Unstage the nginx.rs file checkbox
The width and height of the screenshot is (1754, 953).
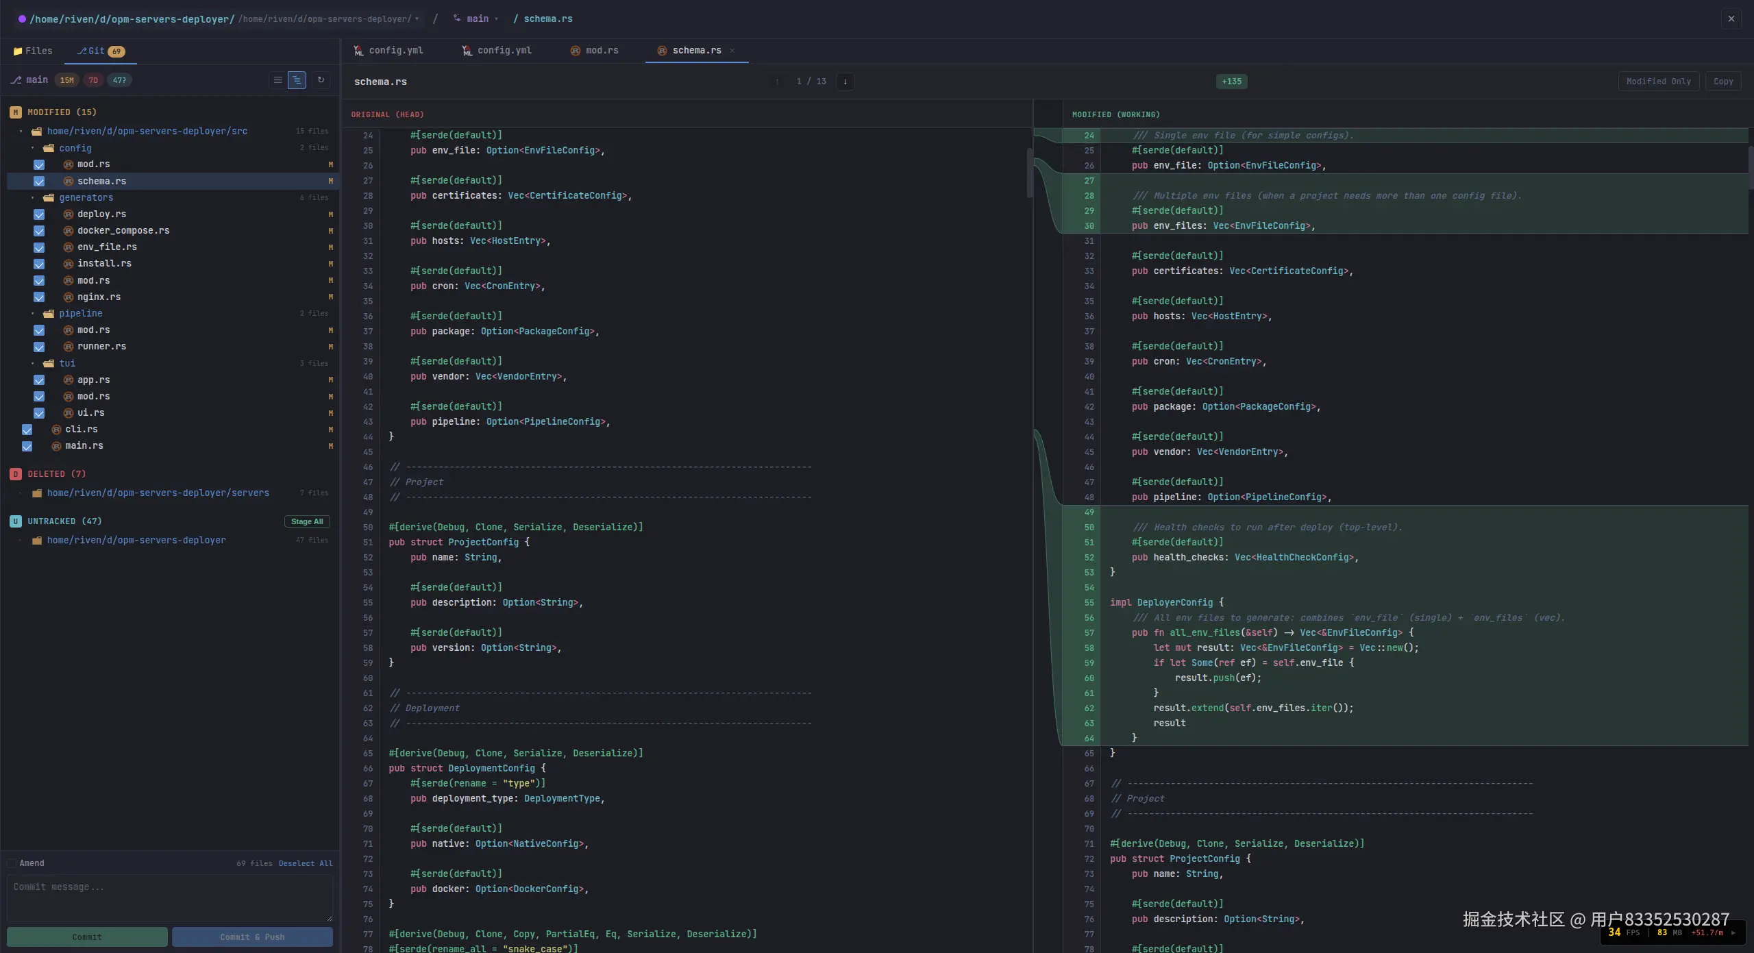[x=39, y=297]
